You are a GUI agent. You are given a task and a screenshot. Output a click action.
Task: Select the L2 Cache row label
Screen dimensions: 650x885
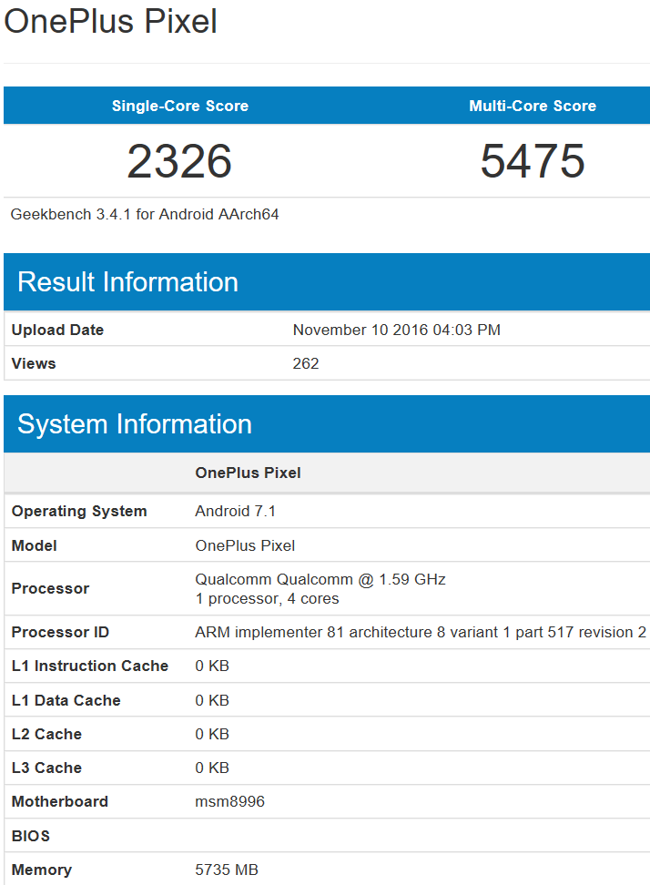pyautogui.click(x=46, y=734)
